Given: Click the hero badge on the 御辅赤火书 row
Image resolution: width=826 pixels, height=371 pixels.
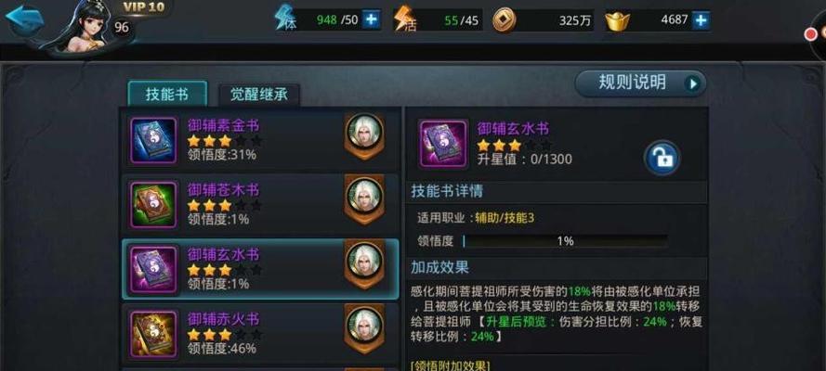Looking at the screenshot, I should (364, 328).
